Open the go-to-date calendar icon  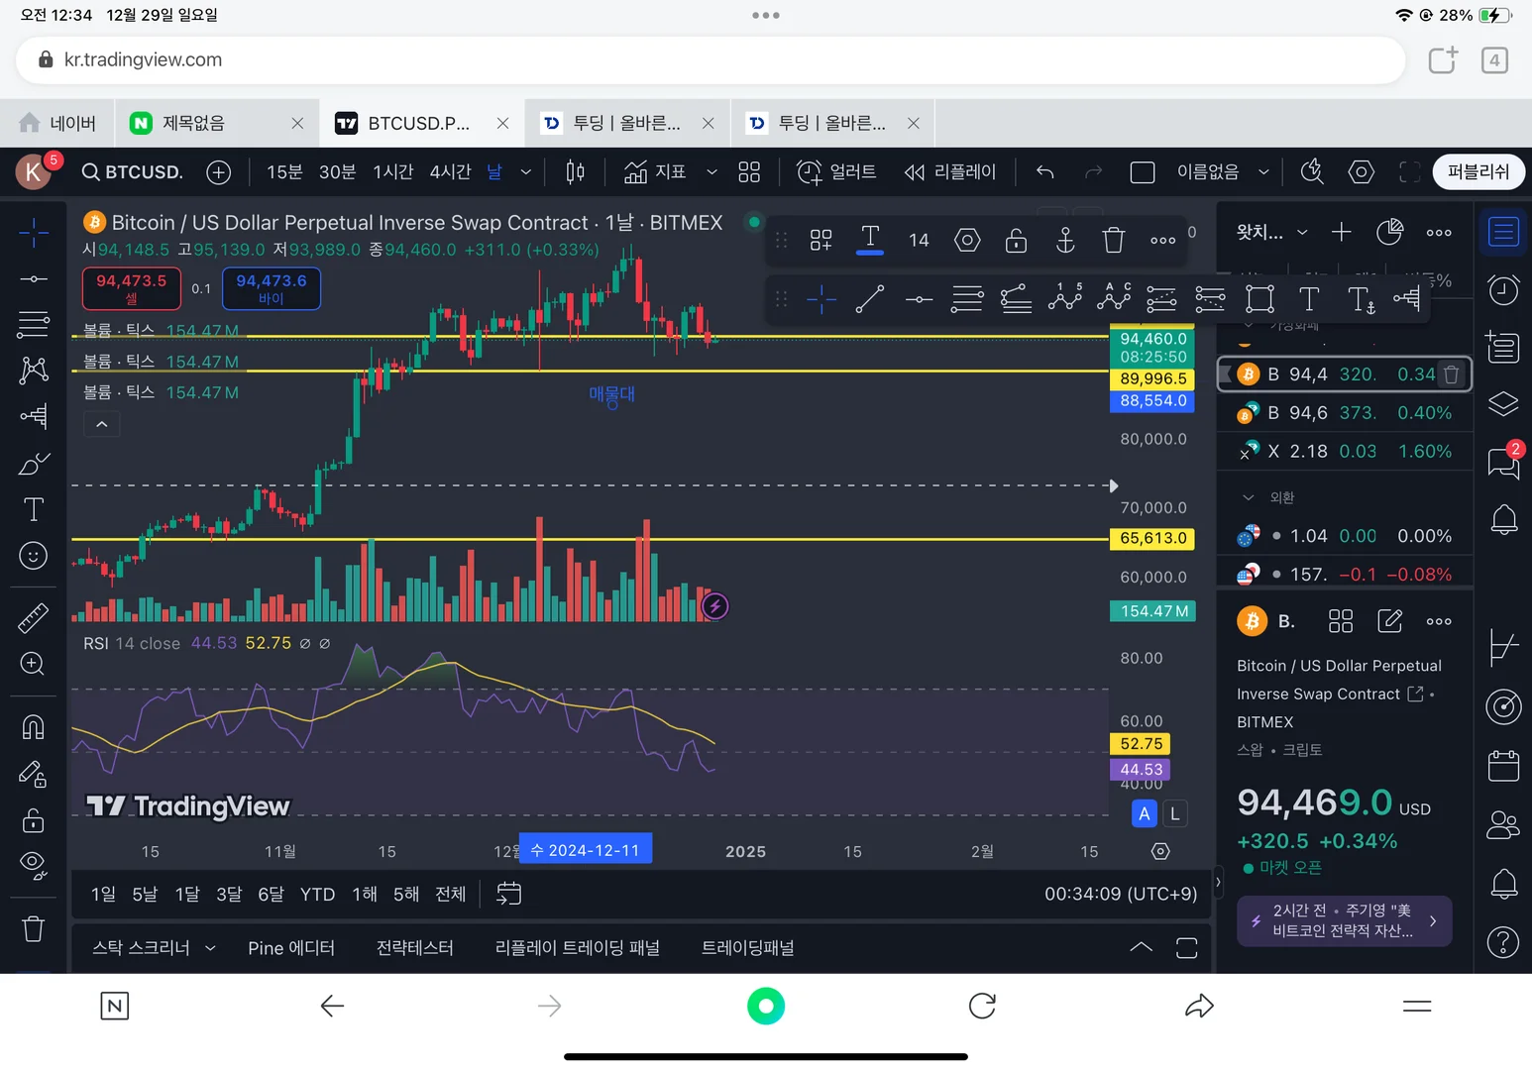(508, 894)
